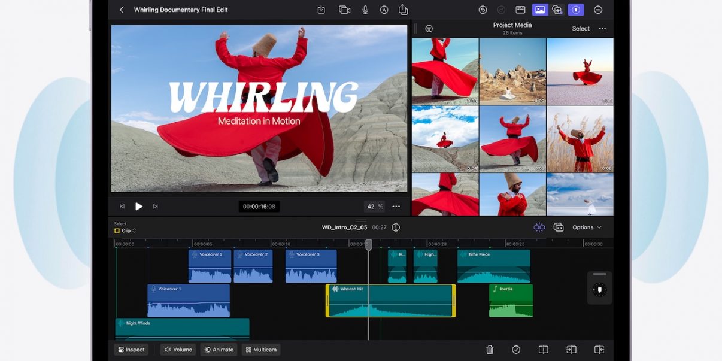Viewport: 722px width, 361px height.
Task: Open the voiceover microphone recorder
Action: pos(365,10)
